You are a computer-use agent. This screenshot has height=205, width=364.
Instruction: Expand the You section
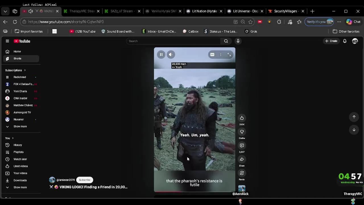(9, 138)
